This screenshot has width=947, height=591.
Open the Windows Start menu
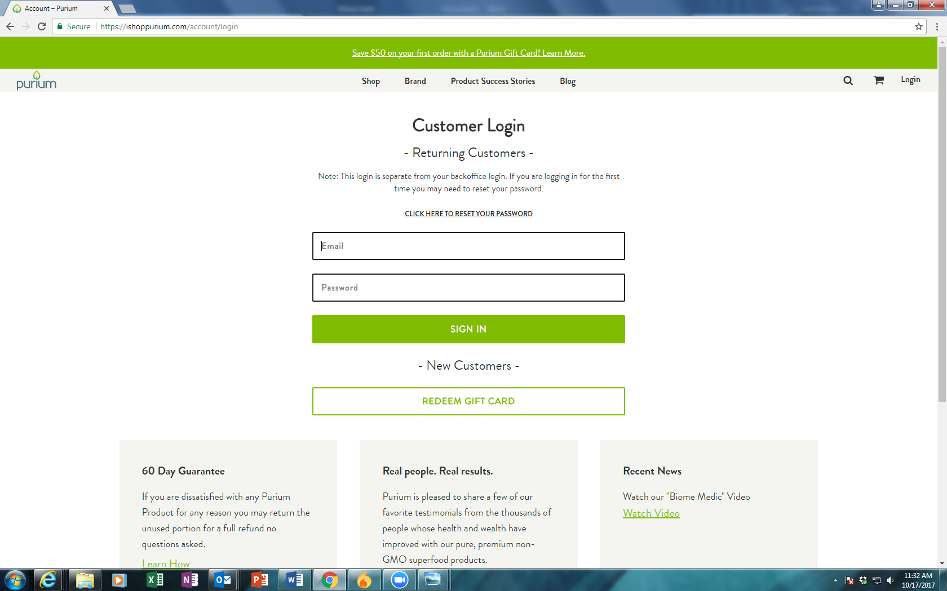(15, 580)
